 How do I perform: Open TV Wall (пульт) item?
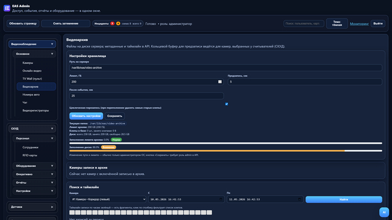tap(36, 79)
